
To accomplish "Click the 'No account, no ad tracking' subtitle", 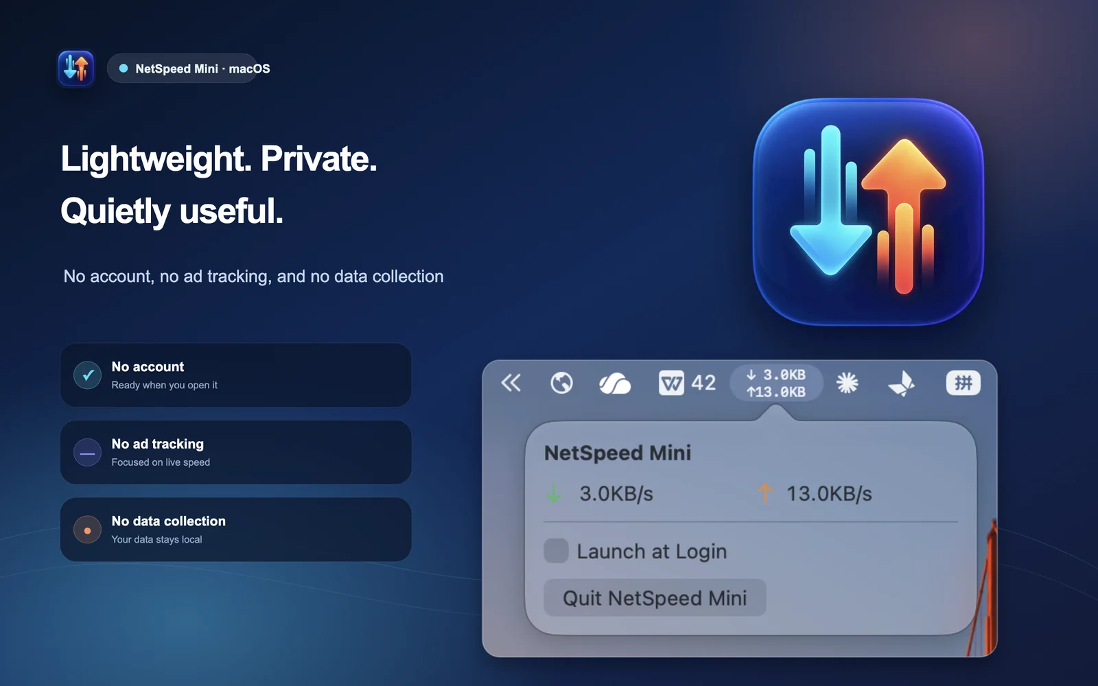I will pyautogui.click(x=254, y=276).
